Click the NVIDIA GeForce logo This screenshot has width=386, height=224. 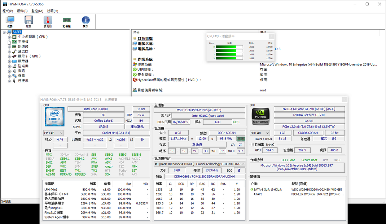click(x=260, y=116)
